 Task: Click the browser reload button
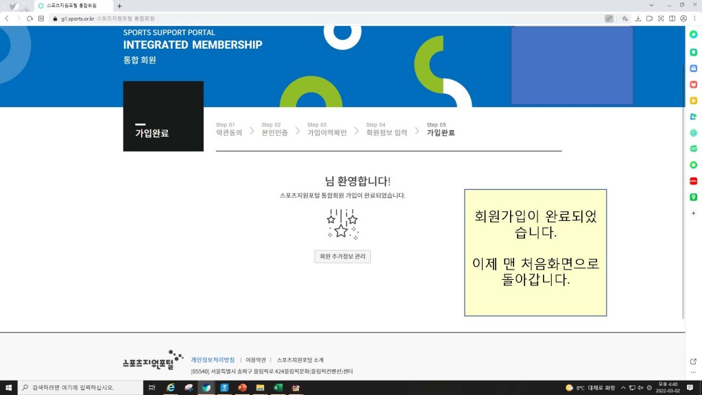point(30,19)
